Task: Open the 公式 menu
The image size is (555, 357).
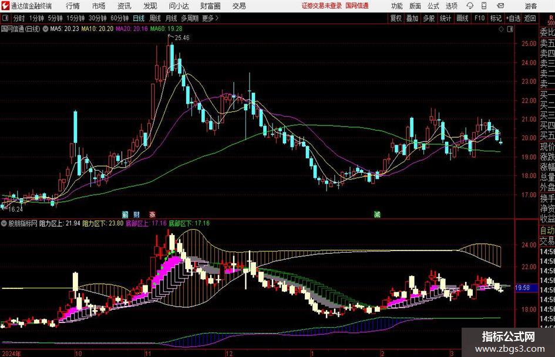Action: [433, 6]
